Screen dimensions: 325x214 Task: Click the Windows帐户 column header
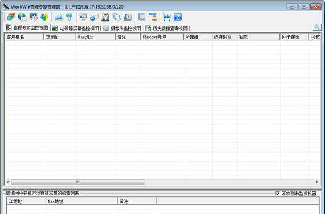pyautogui.click(x=162, y=37)
